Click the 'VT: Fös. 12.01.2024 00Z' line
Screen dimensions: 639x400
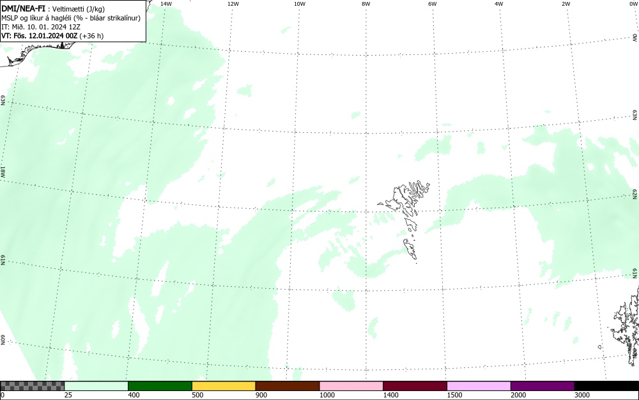[x=39, y=36]
